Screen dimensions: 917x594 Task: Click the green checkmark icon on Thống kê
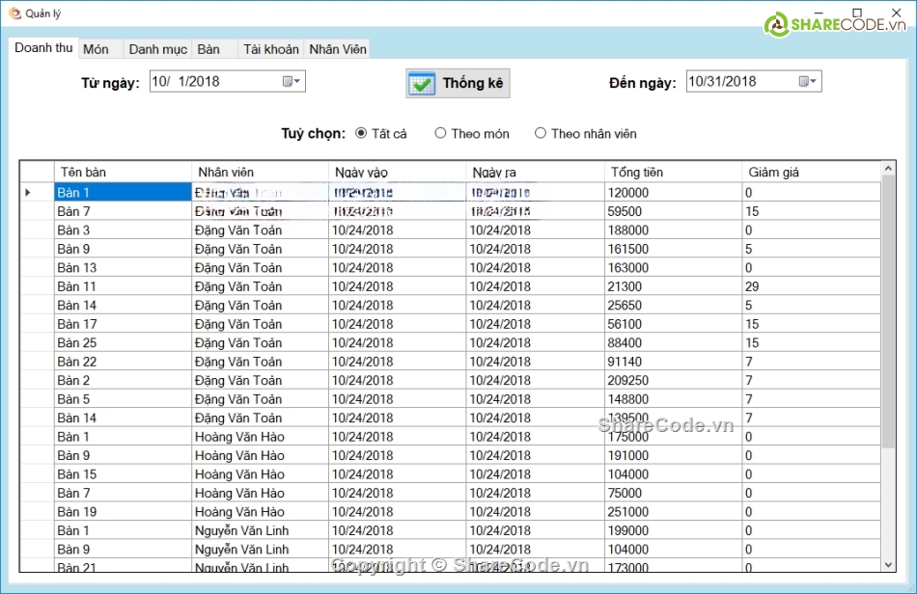pos(421,84)
